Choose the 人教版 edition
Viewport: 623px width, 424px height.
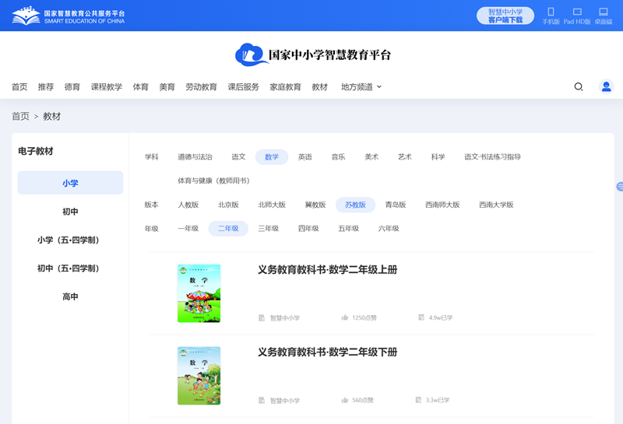188,205
